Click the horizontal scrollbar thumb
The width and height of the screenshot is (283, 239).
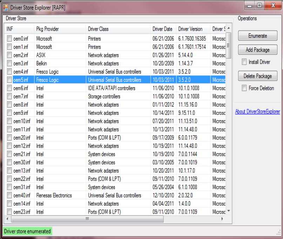tap(87, 219)
